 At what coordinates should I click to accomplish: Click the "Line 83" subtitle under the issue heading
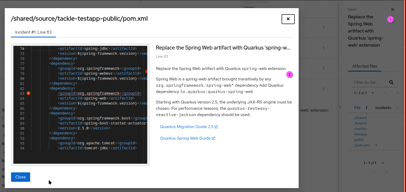(162, 56)
